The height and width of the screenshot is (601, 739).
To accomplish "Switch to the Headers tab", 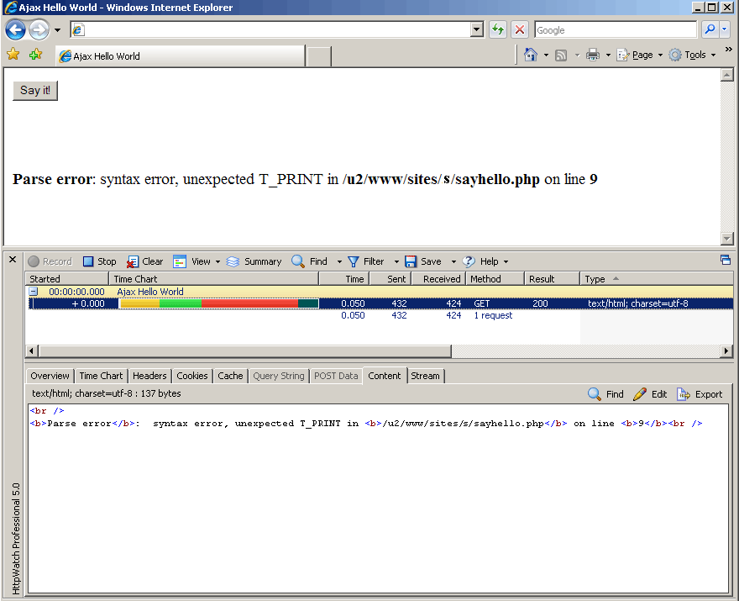I will (149, 376).
